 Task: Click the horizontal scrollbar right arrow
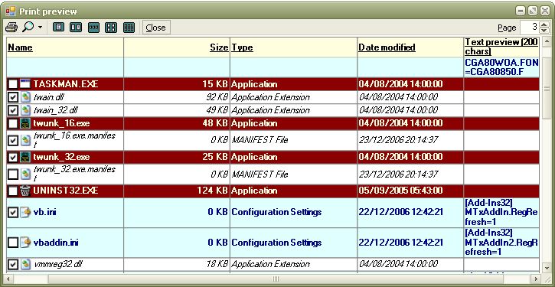pos(536,279)
